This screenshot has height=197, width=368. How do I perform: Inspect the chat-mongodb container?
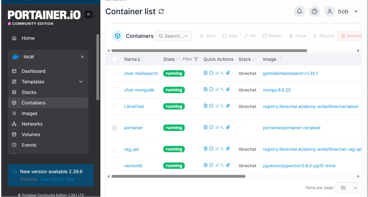pyautogui.click(x=211, y=89)
